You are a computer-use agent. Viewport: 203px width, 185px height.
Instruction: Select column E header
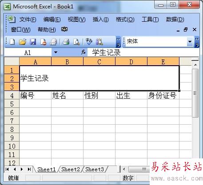pyautogui.click(x=163, y=62)
